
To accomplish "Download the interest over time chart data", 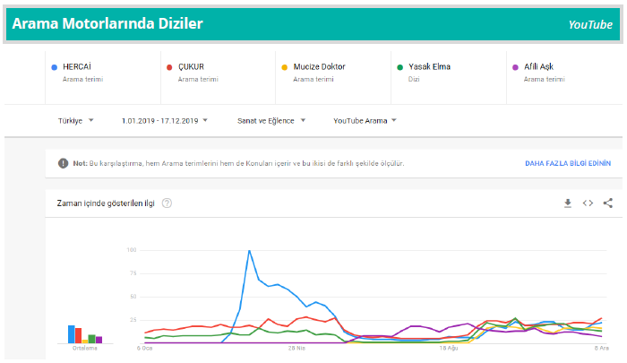I will 567,203.
